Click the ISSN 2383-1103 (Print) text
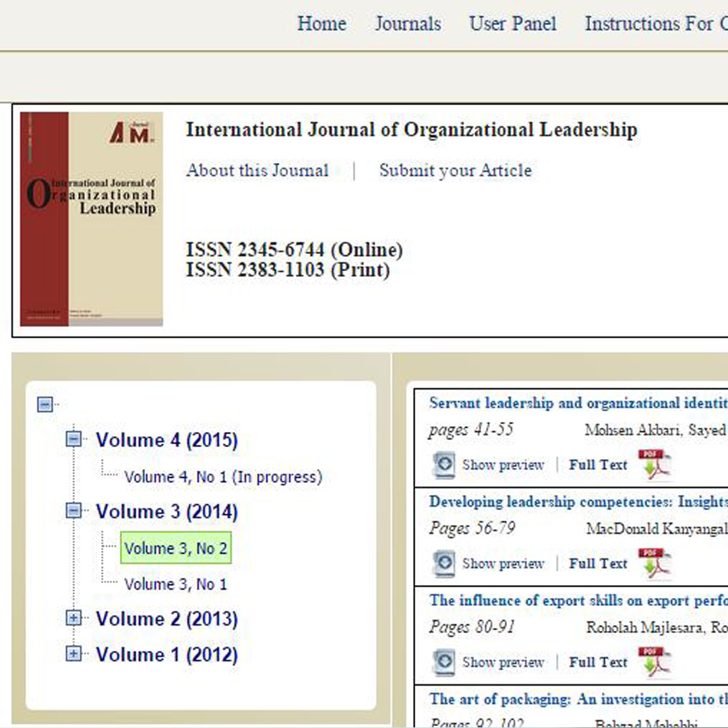The height and width of the screenshot is (728, 728). click(x=288, y=270)
